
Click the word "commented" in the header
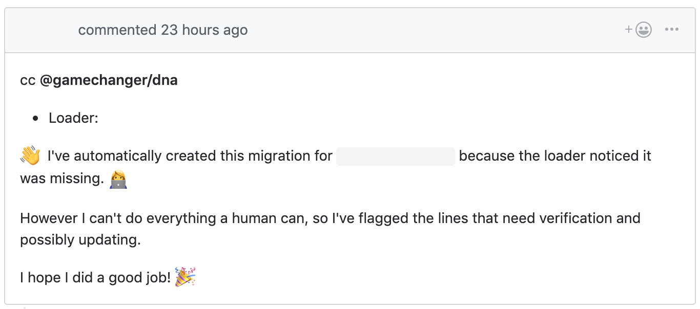pos(117,30)
